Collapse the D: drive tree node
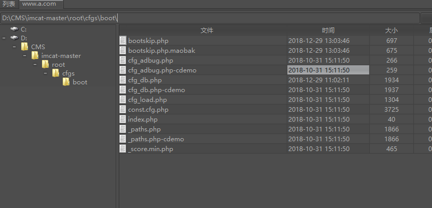This screenshot has width=432, height=208. (x=4, y=38)
